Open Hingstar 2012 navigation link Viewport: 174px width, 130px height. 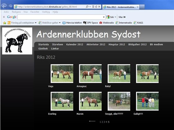tap(117, 44)
